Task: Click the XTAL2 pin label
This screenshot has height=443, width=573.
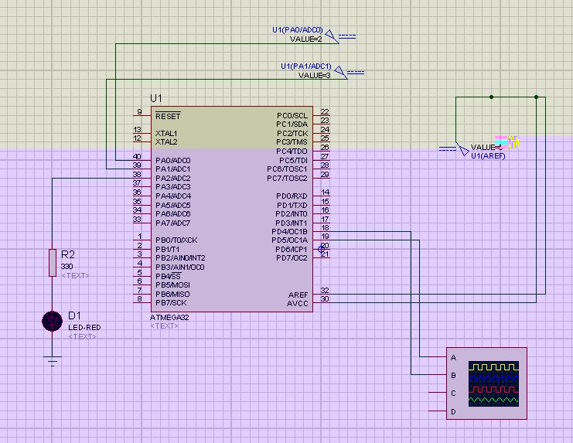Action: (166, 141)
